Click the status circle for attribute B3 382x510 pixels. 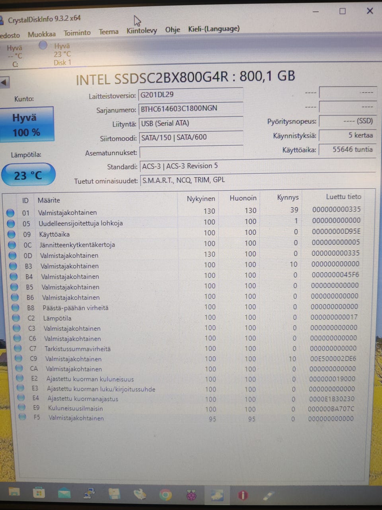pyautogui.click(x=13, y=266)
